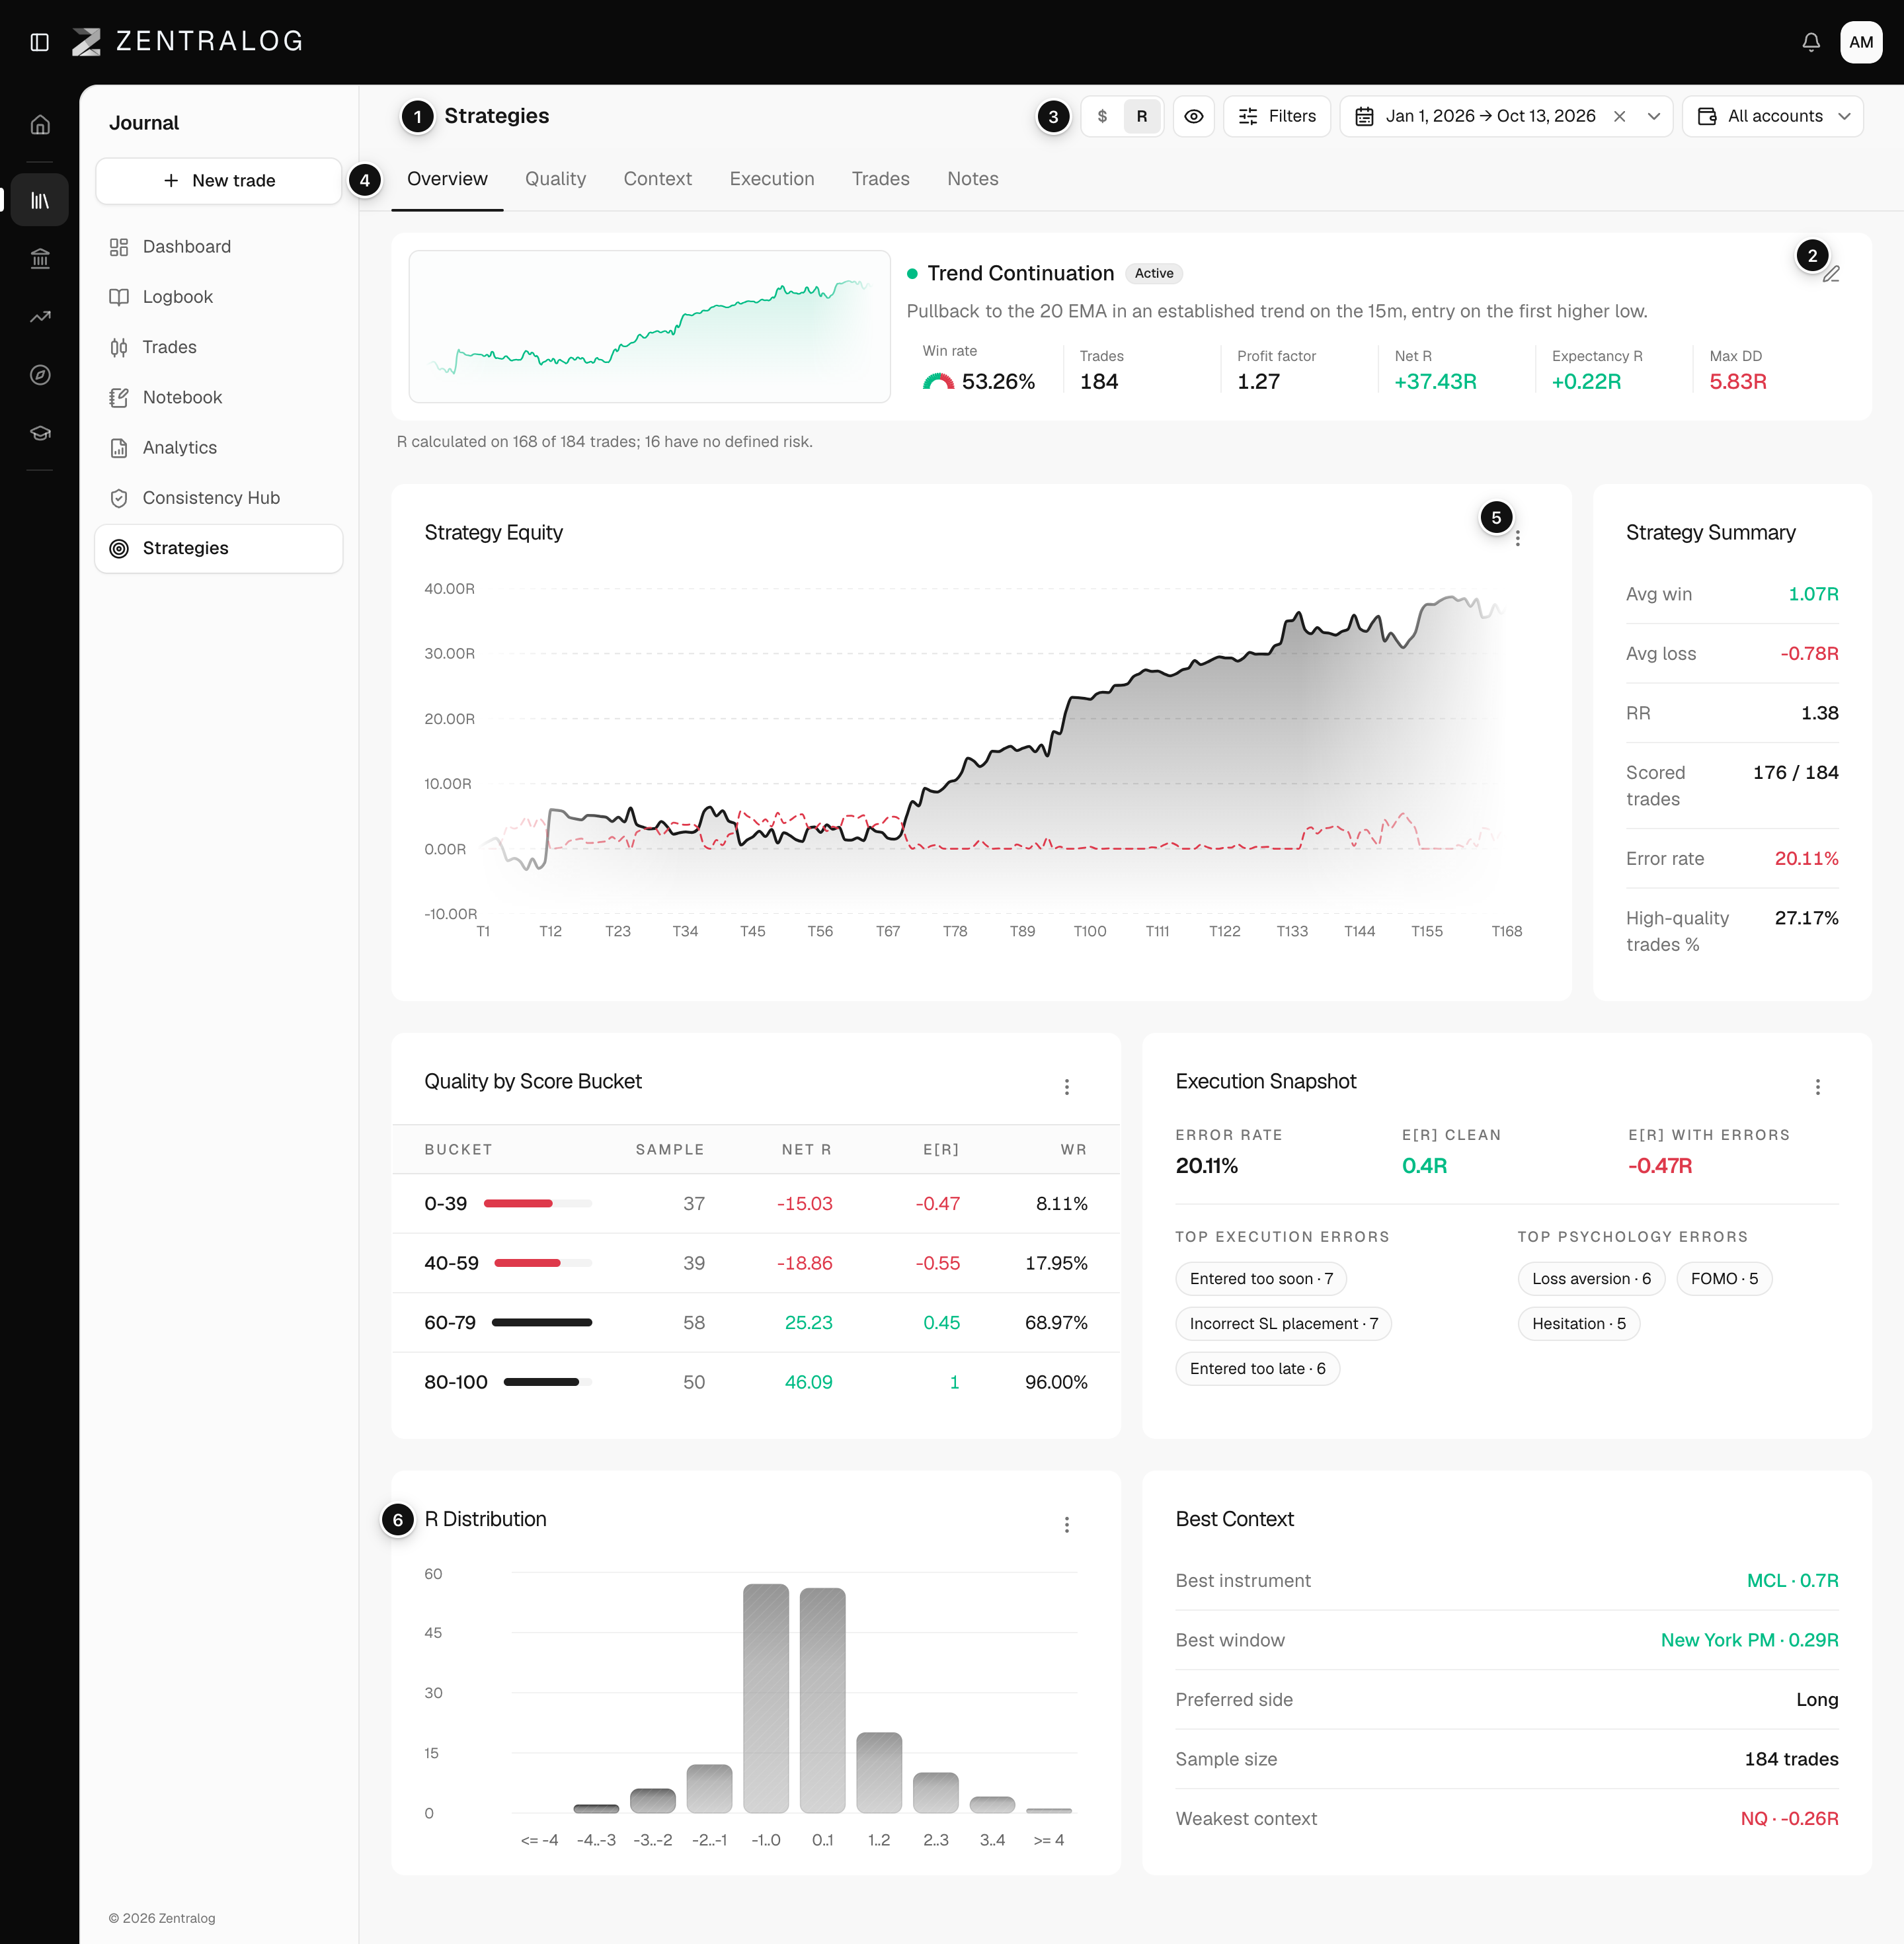Switch to the Execution tab
The height and width of the screenshot is (1944, 1904).
pos(771,179)
